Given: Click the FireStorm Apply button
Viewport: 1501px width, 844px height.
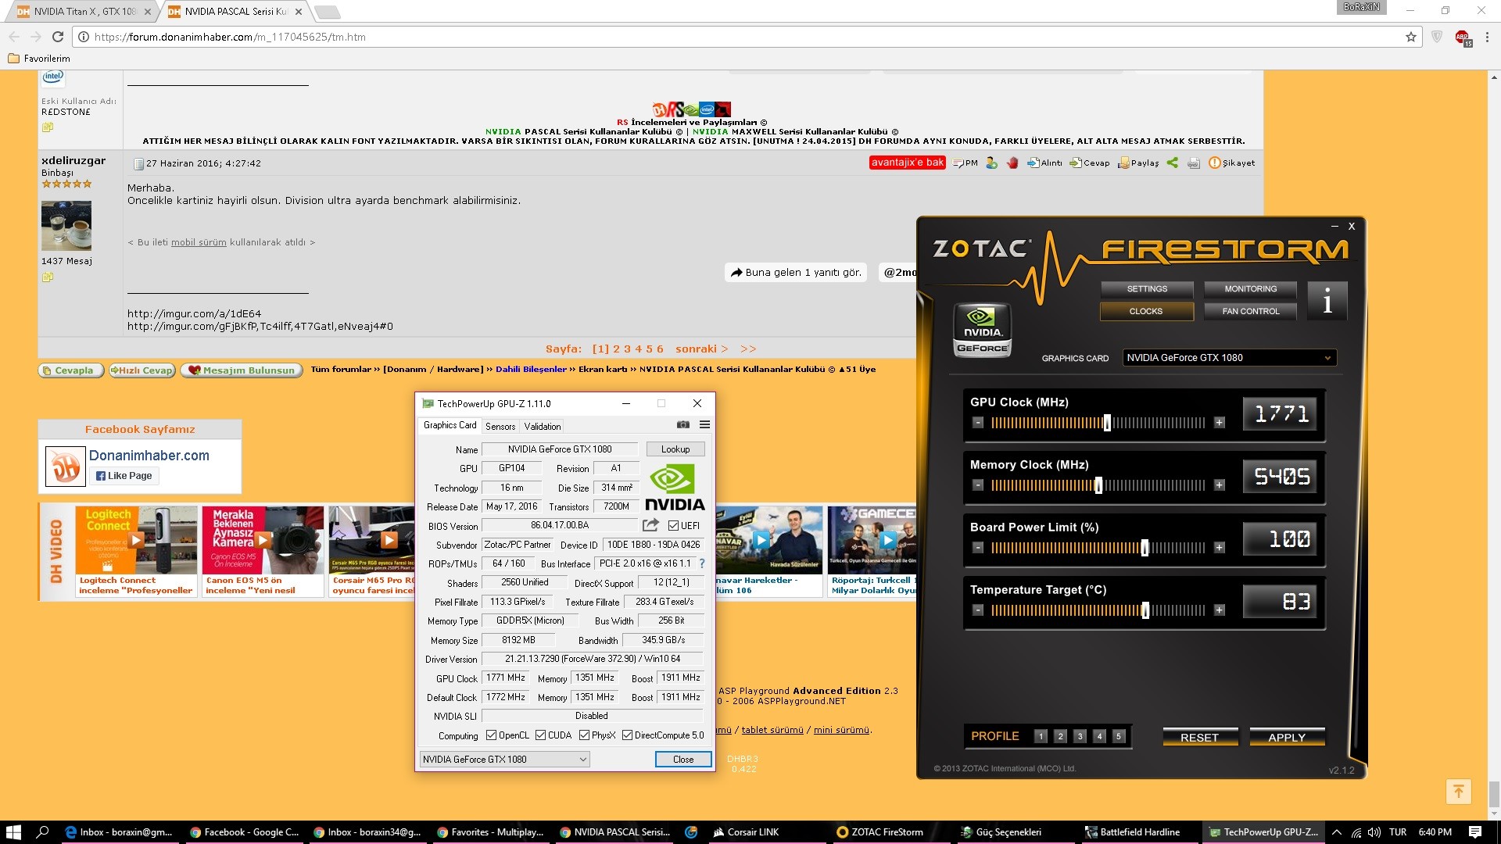Looking at the screenshot, I should coord(1287,737).
